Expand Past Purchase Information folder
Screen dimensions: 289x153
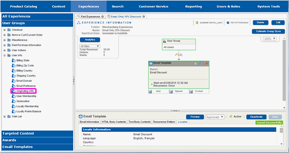click(x=4, y=45)
